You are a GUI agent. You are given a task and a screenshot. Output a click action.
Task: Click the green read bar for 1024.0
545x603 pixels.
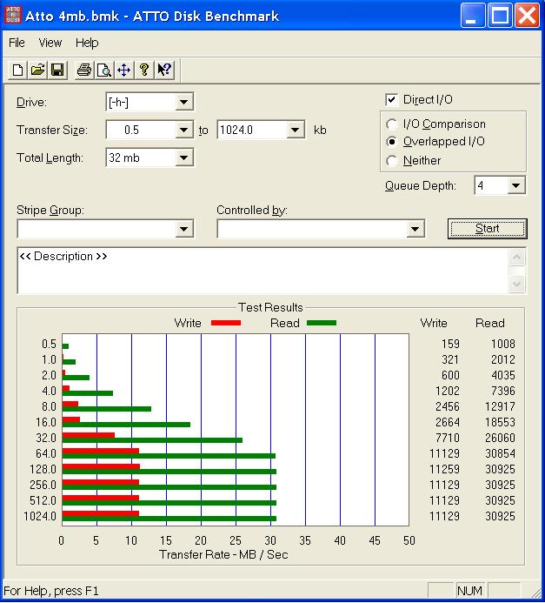(169, 519)
